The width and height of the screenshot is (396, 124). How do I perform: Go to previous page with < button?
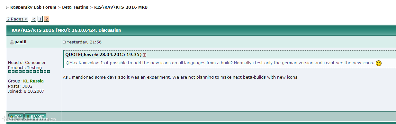click(x=34, y=19)
